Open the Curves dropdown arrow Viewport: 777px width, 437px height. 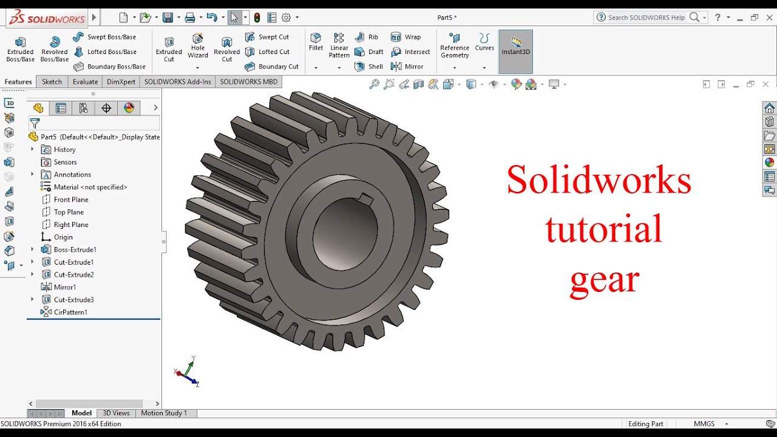(484, 68)
